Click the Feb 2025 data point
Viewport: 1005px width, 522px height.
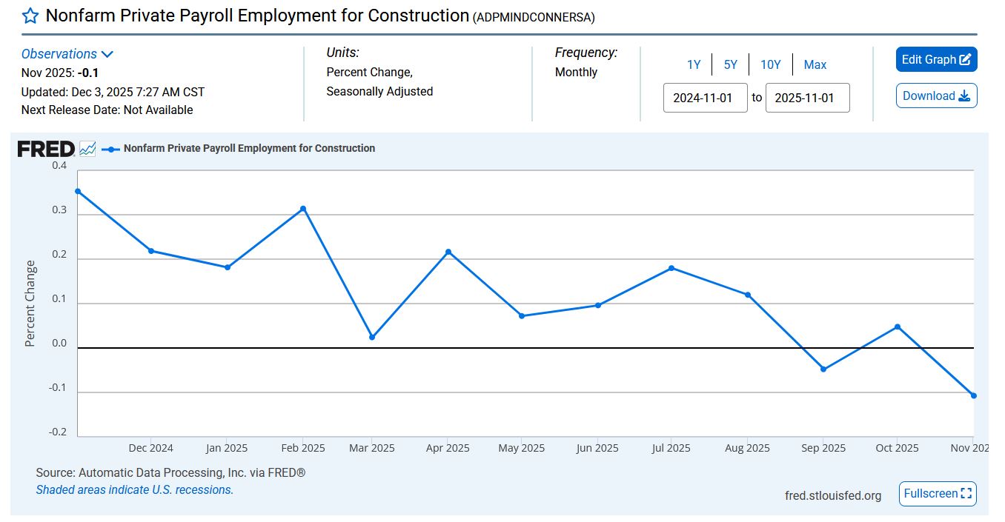303,209
